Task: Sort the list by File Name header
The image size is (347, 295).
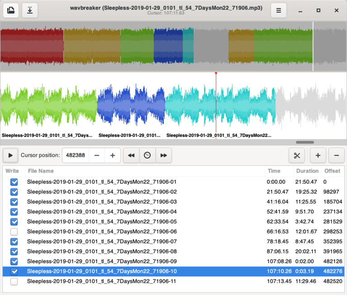Action: 41,171
